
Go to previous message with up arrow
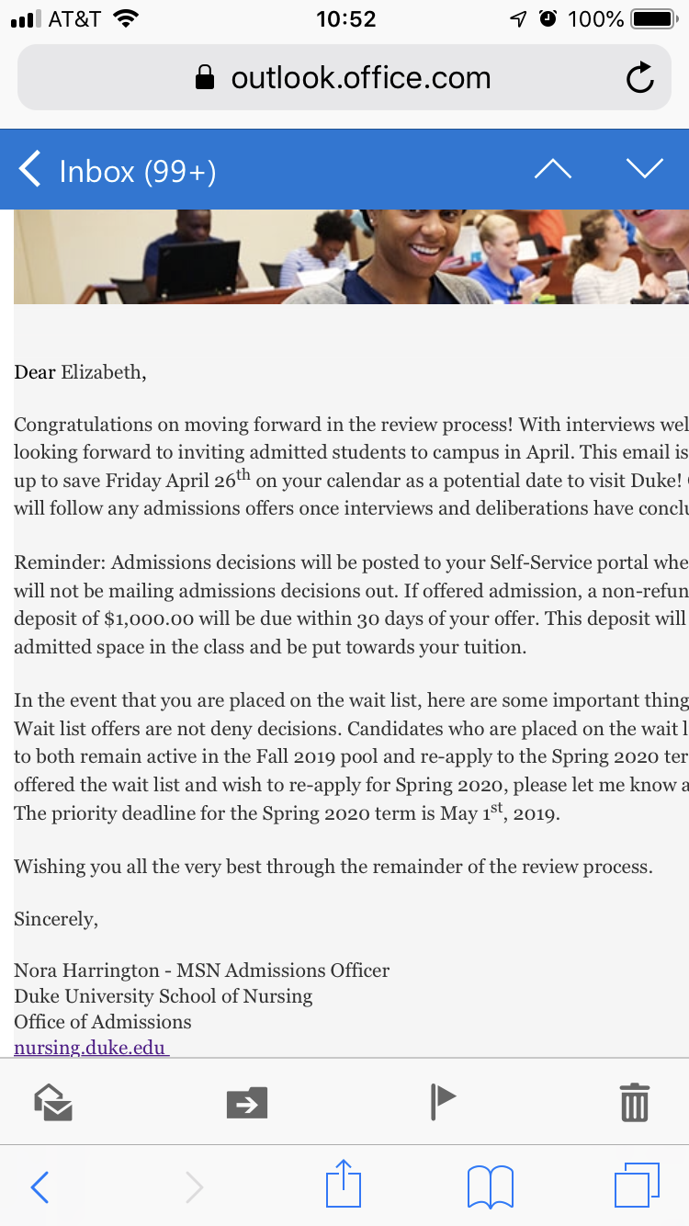pyautogui.click(x=552, y=169)
